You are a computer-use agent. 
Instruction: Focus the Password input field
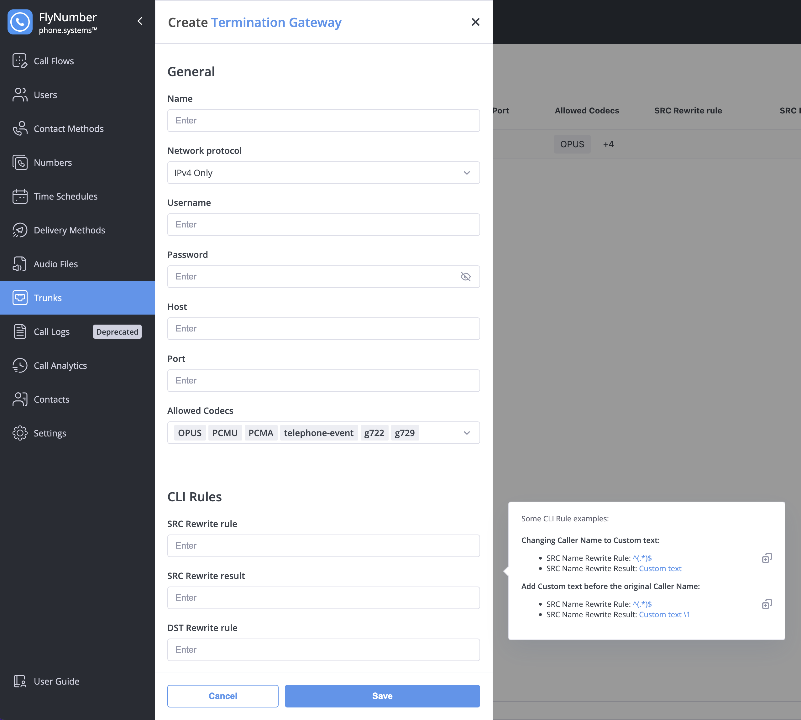[x=323, y=277]
